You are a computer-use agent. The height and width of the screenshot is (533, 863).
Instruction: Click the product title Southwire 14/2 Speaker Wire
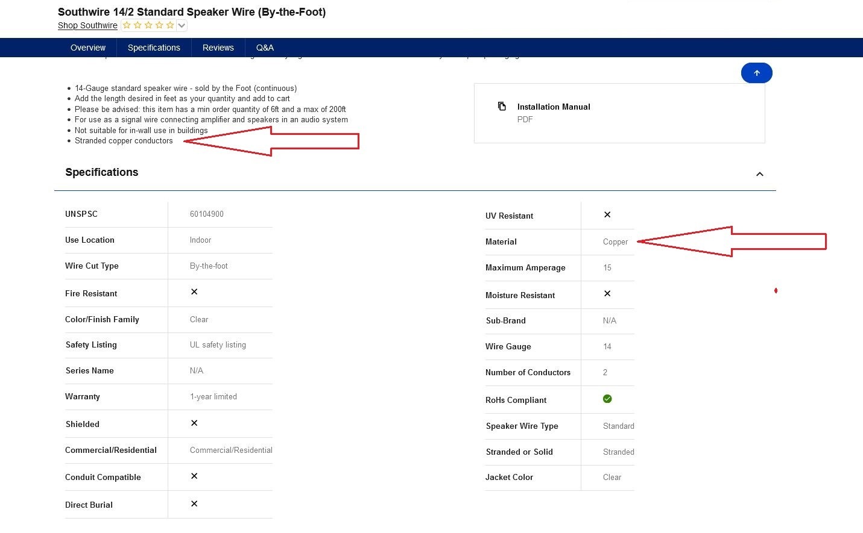[192, 12]
